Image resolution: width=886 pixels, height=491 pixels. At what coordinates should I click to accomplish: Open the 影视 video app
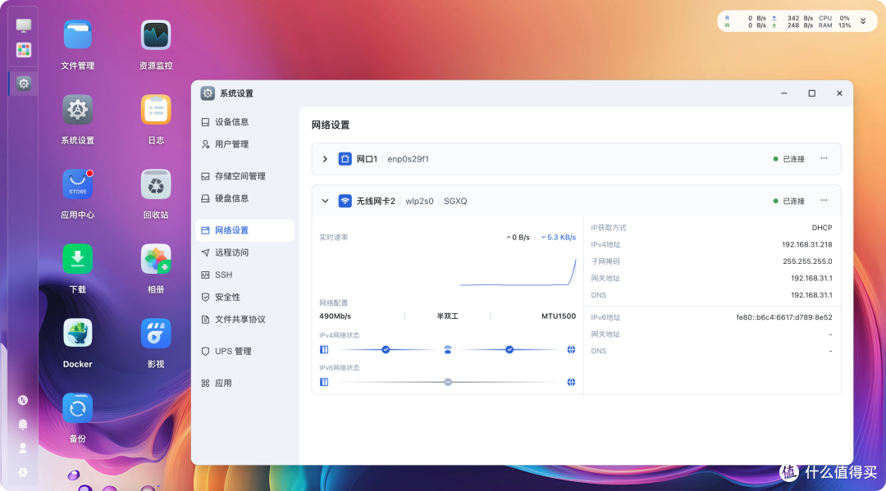tap(156, 334)
